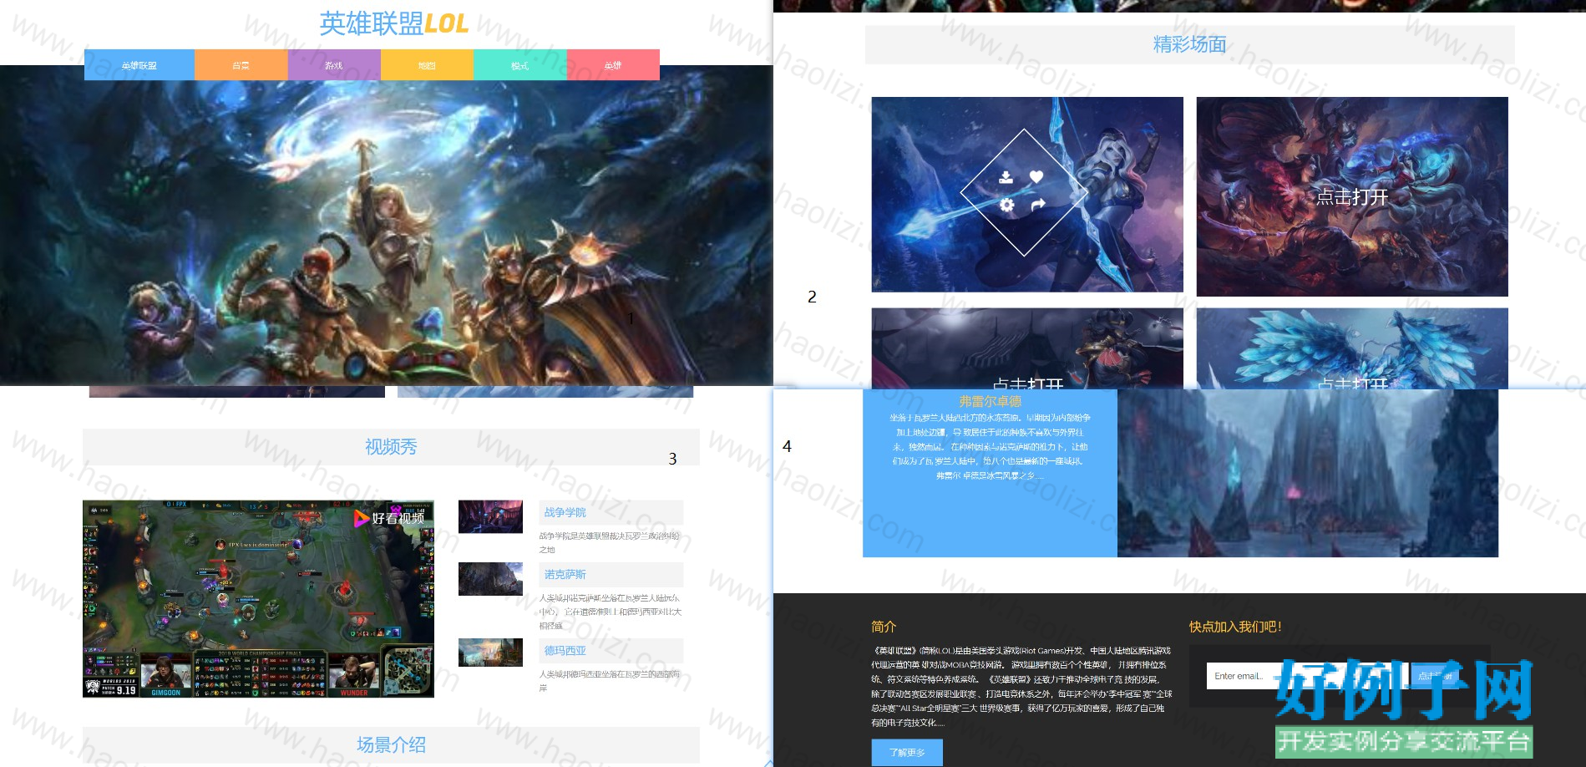This screenshot has width=1586, height=767.
Task: Click the download icon on the archer image
Action: [x=1006, y=177]
